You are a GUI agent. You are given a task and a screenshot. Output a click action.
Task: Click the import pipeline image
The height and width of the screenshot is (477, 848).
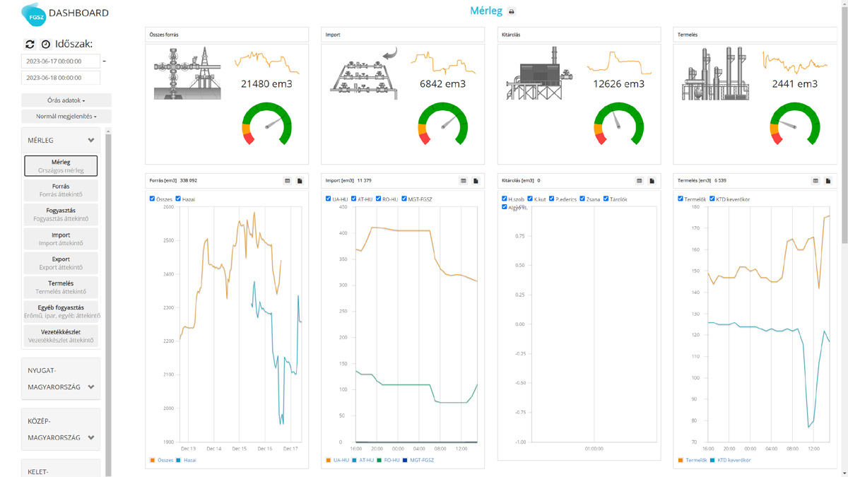pyautogui.click(x=364, y=73)
